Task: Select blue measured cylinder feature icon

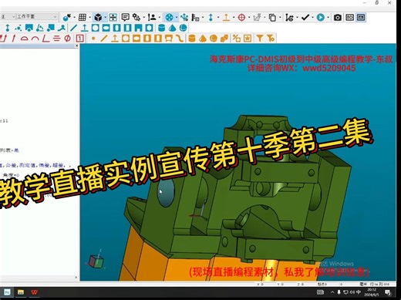Action: pyautogui.click(x=161, y=28)
